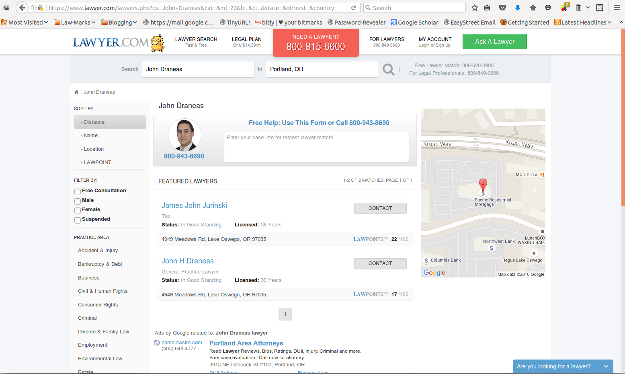Image resolution: width=625 pixels, height=374 pixels.
Task: Click the S extension toolbar icon
Action: [600, 8]
